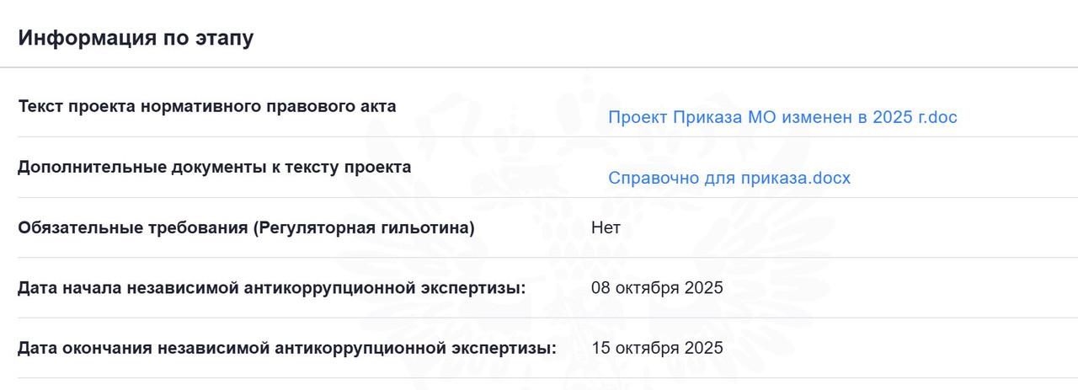Click the Нет value for Регуляторная гильотина
Viewport: 1078px width, 390px height.
(606, 227)
